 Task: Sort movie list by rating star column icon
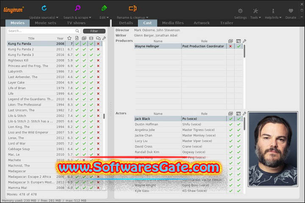coord(69,38)
